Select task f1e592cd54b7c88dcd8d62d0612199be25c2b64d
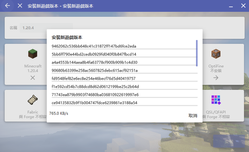The width and height of the screenshot is (249, 152). point(95,87)
